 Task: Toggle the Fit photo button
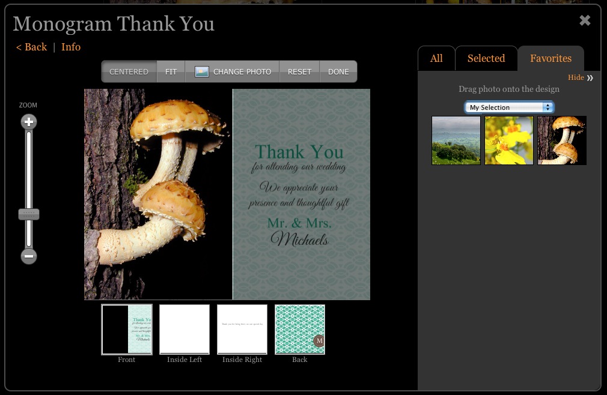click(x=171, y=71)
